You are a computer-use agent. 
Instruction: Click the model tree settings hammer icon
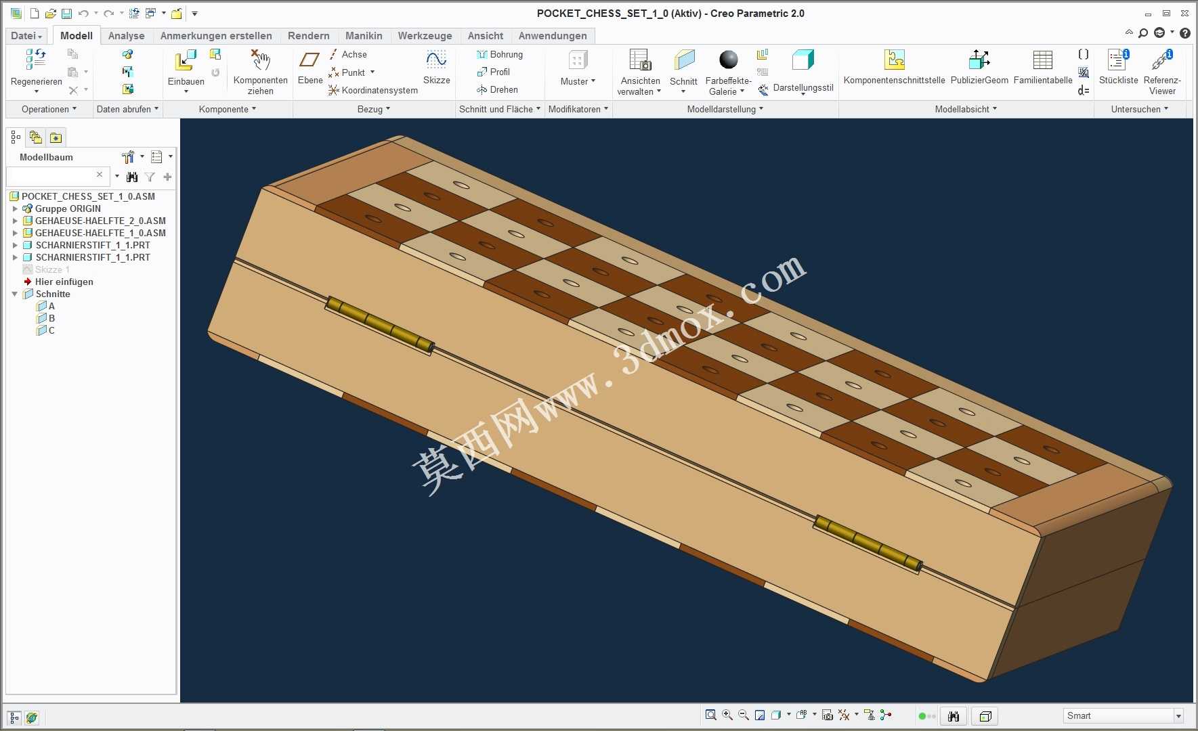pos(128,157)
